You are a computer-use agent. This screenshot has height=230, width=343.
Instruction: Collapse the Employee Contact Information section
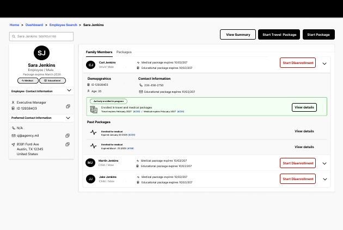pos(69,91)
